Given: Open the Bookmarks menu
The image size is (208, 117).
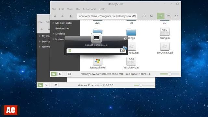Looking at the screenshot, I should point(90,9).
